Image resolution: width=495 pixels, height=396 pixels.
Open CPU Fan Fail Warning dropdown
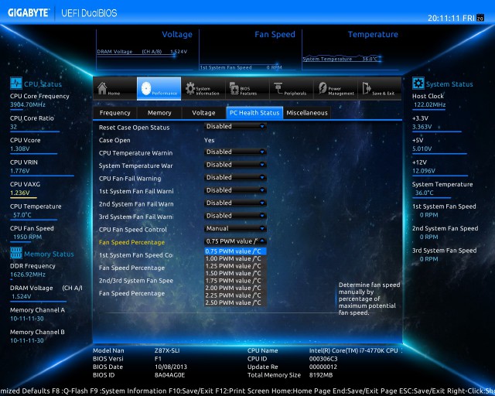click(x=235, y=177)
